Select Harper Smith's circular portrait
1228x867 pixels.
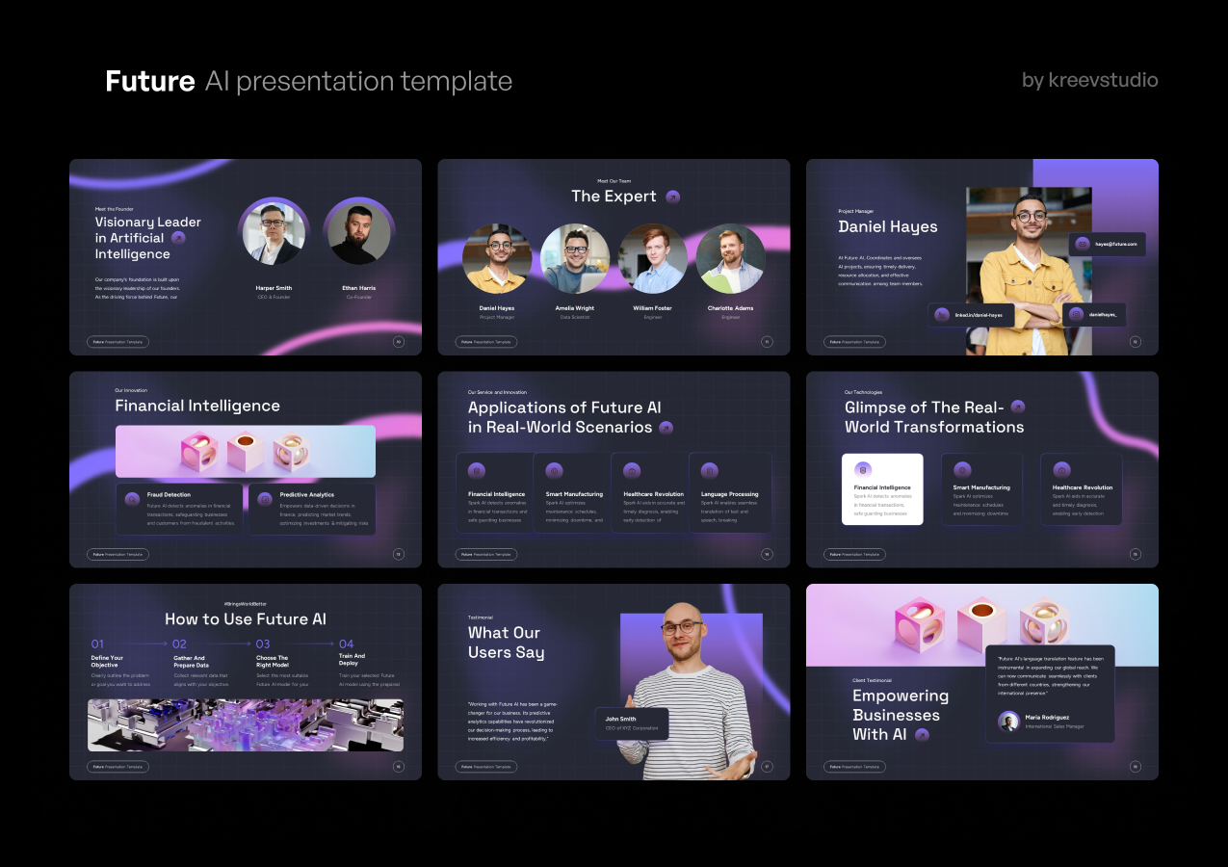pos(274,231)
